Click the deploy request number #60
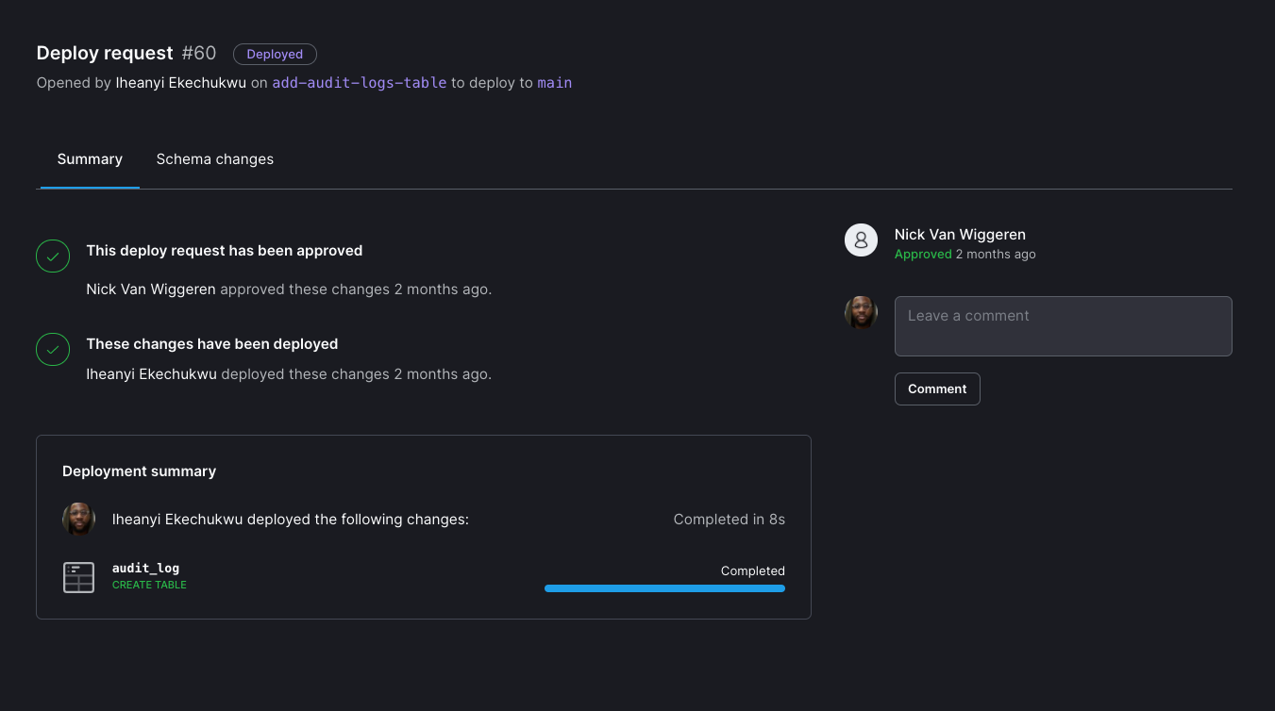Viewport: 1275px width, 711px height. [199, 54]
